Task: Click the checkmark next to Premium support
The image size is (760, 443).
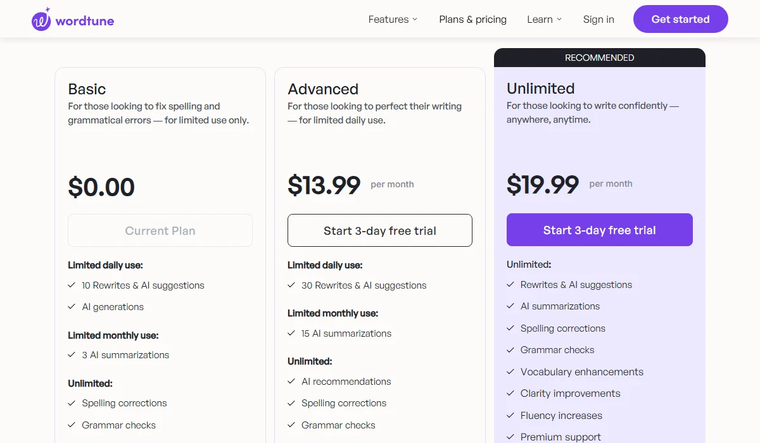Action: pyautogui.click(x=510, y=437)
